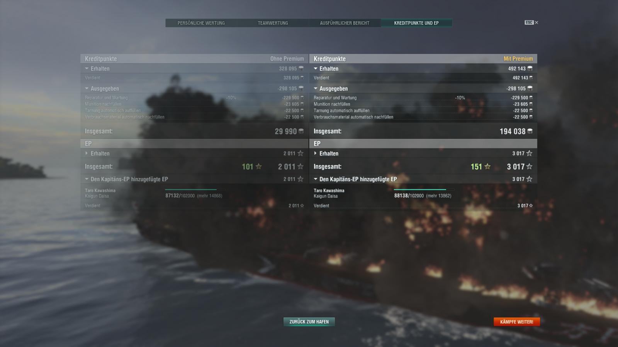Click the credits icon beside 29 990 total
This screenshot has height=347, width=618.
(301, 131)
